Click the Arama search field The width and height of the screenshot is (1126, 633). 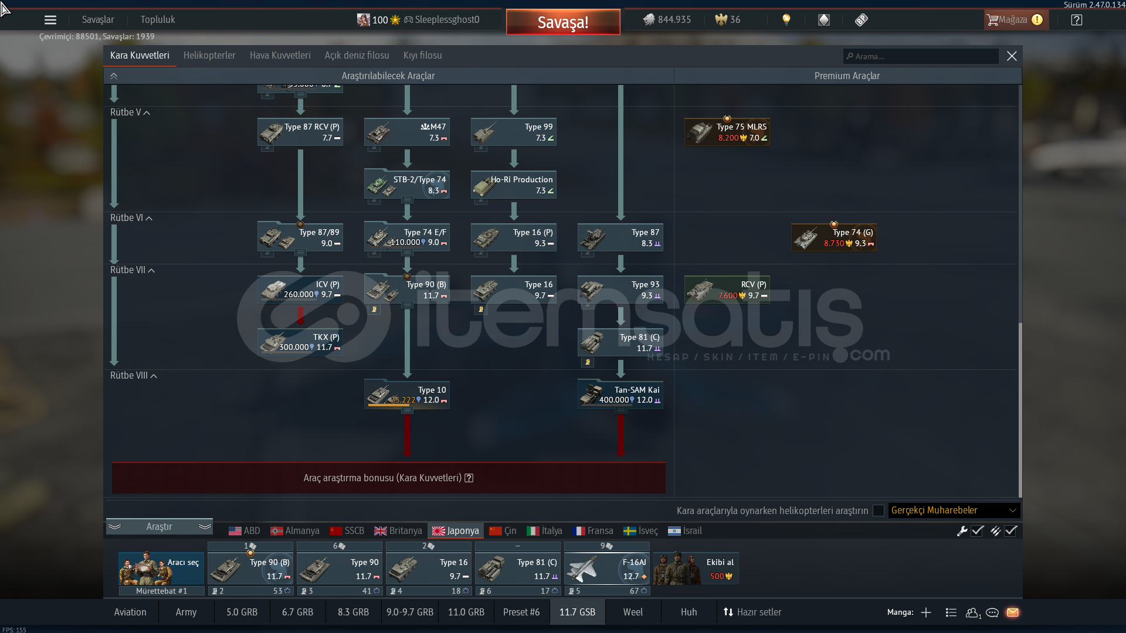coord(921,56)
